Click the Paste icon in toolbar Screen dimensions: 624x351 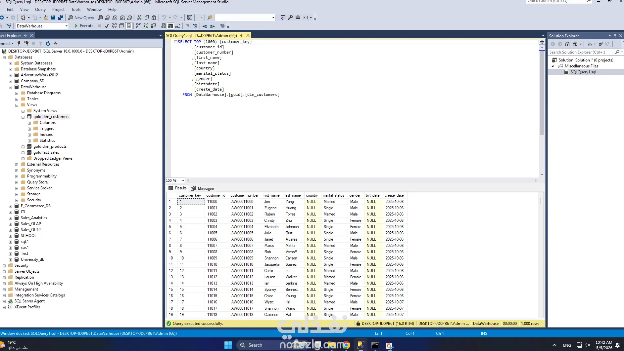point(154,18)
